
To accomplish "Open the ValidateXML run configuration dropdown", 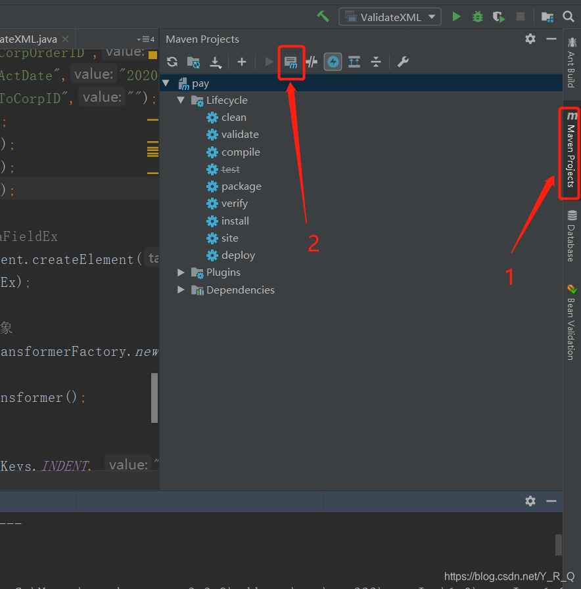I will [390, 17].
